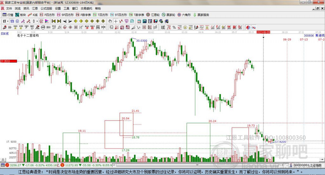Expand the candlestick style dropdown arrow
The image size is (325, 175).
tap(37, 21)
